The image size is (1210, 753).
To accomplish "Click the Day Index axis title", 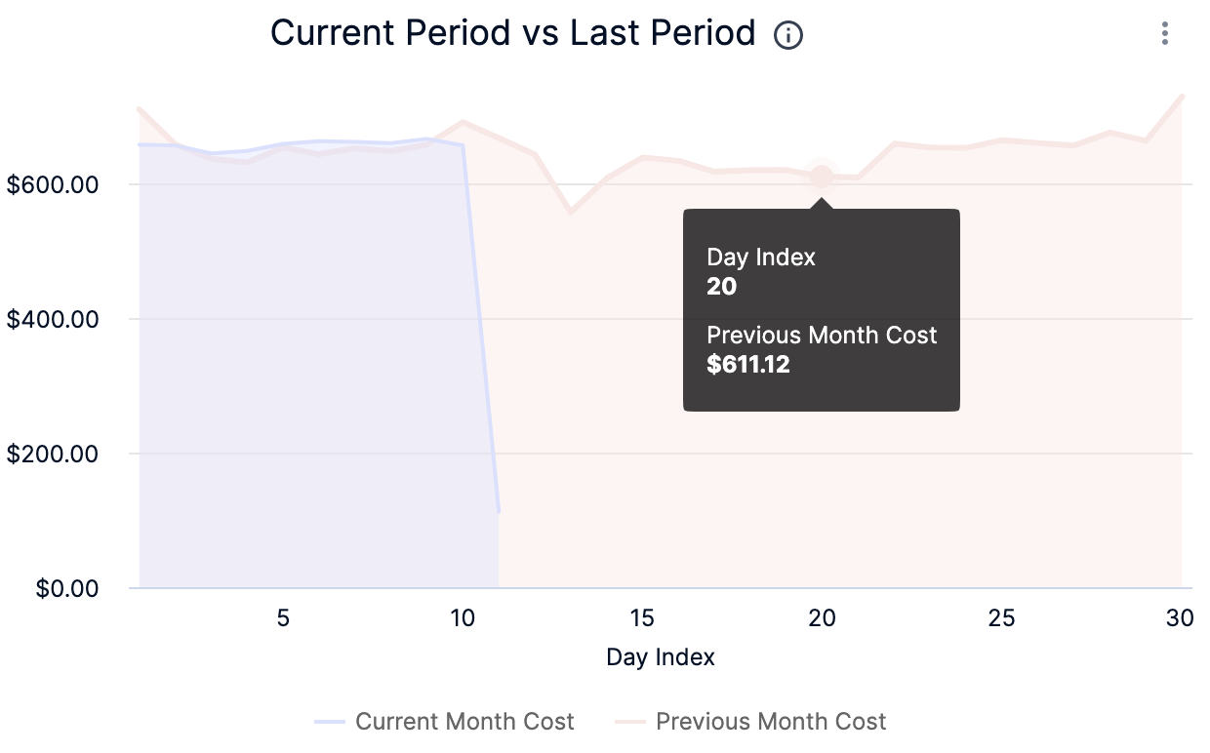I will coord(661,657).
